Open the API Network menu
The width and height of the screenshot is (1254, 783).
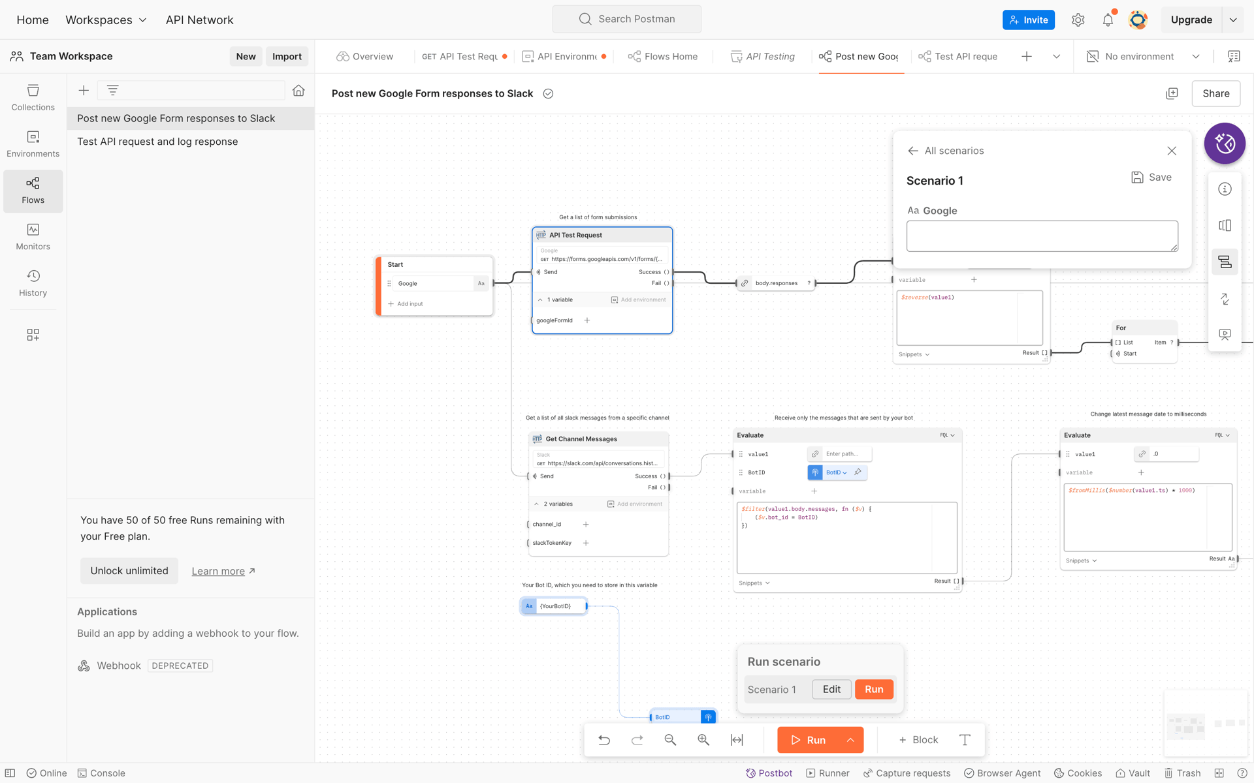pos(199,20)
